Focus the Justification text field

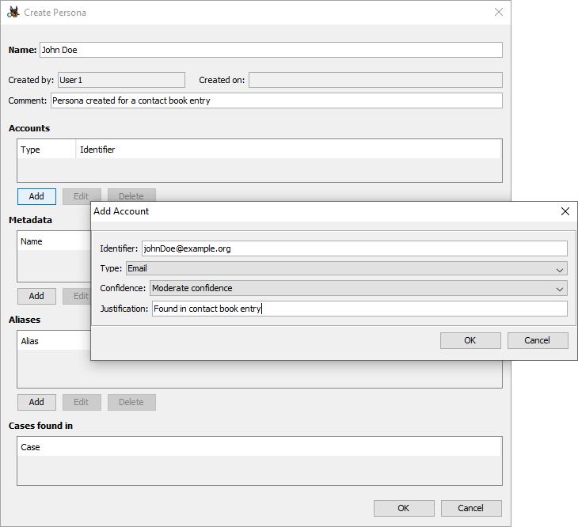click(x=359, y=309)
